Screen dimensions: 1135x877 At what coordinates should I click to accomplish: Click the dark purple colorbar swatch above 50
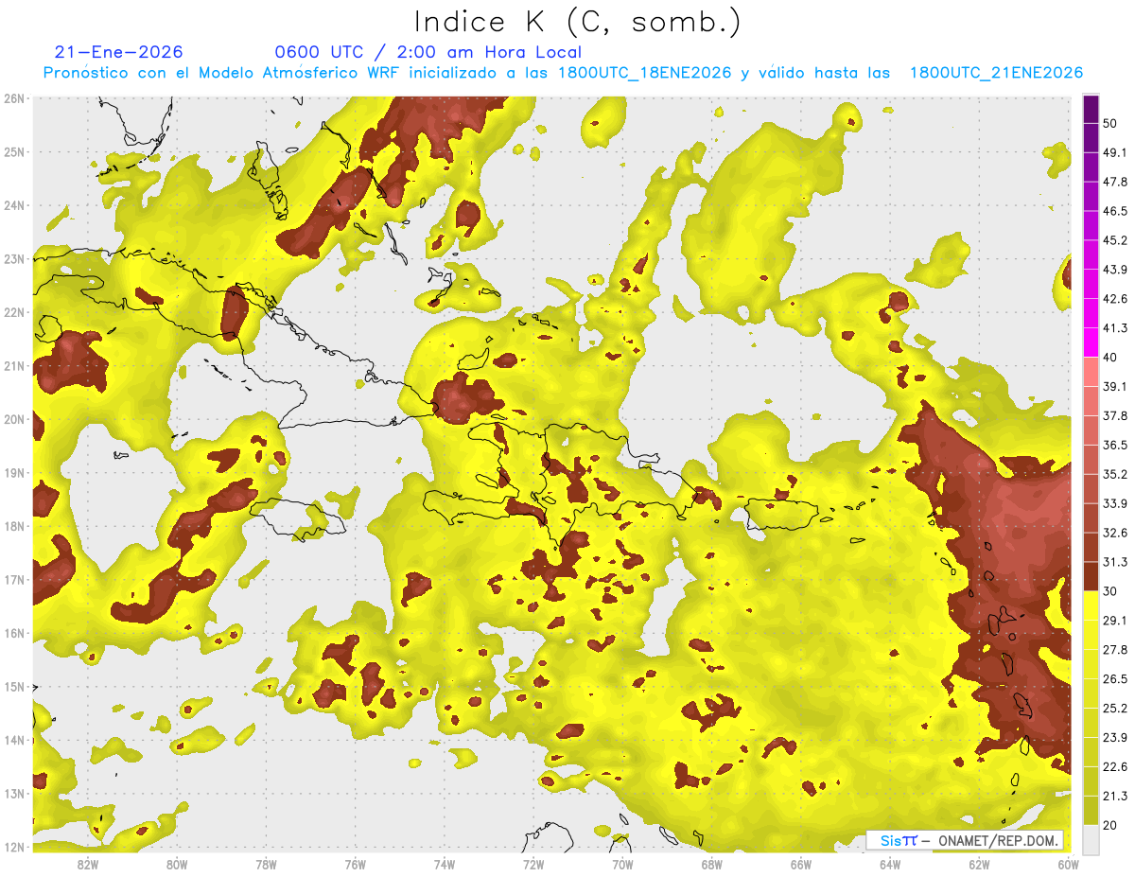pos(1091,109)
